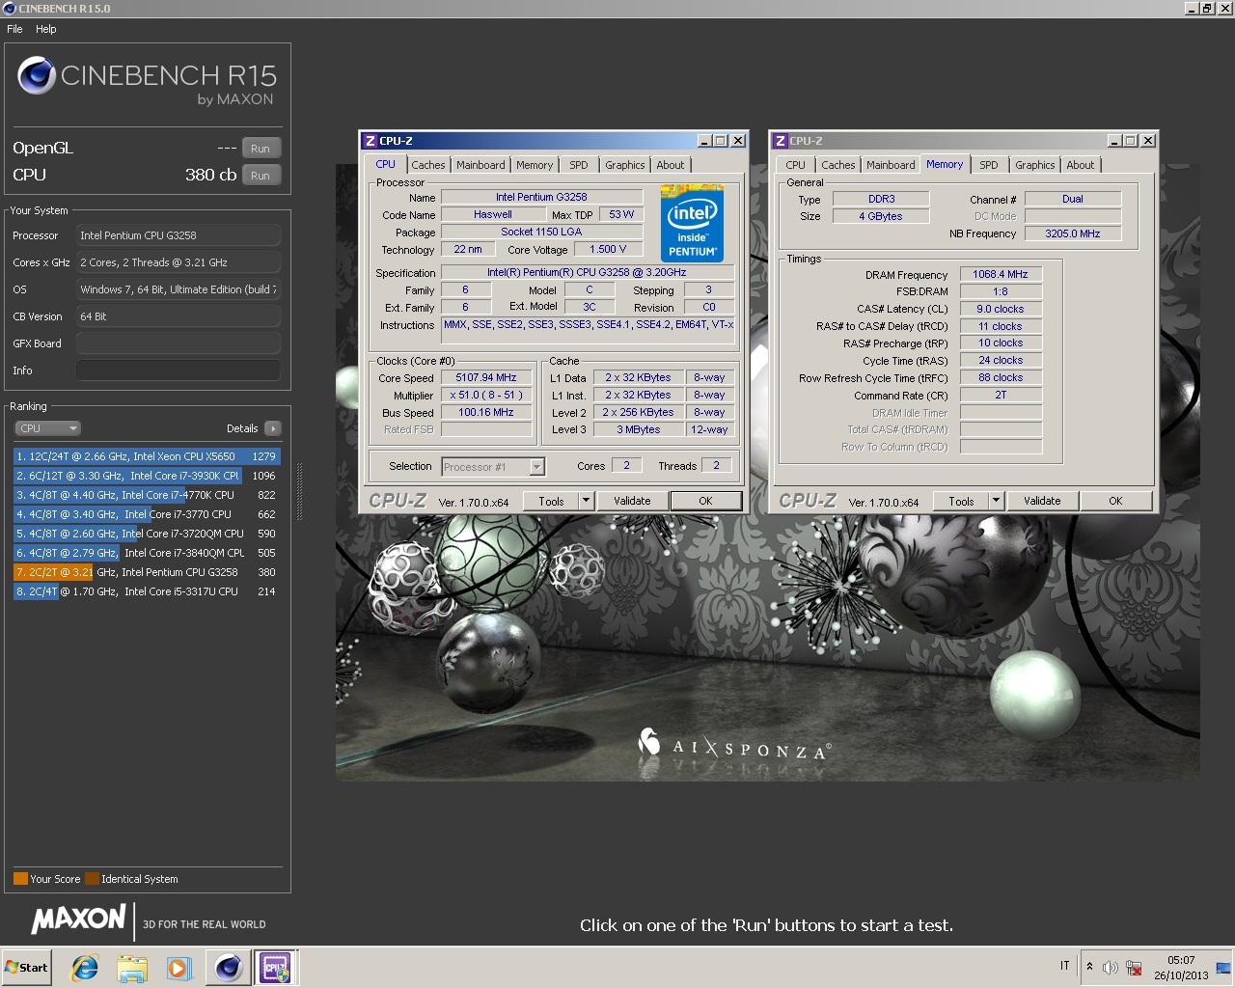Click the Cinebench logo sphere icon

(37, 75)
